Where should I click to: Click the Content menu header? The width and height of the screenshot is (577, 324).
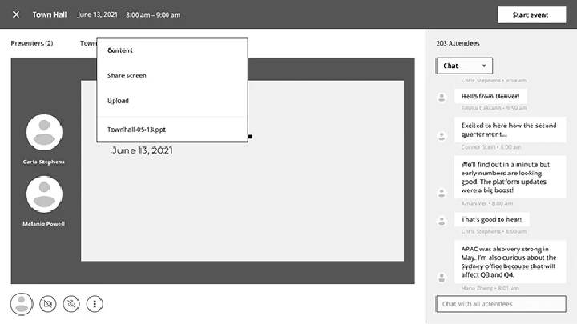click(x=120, y=50)
